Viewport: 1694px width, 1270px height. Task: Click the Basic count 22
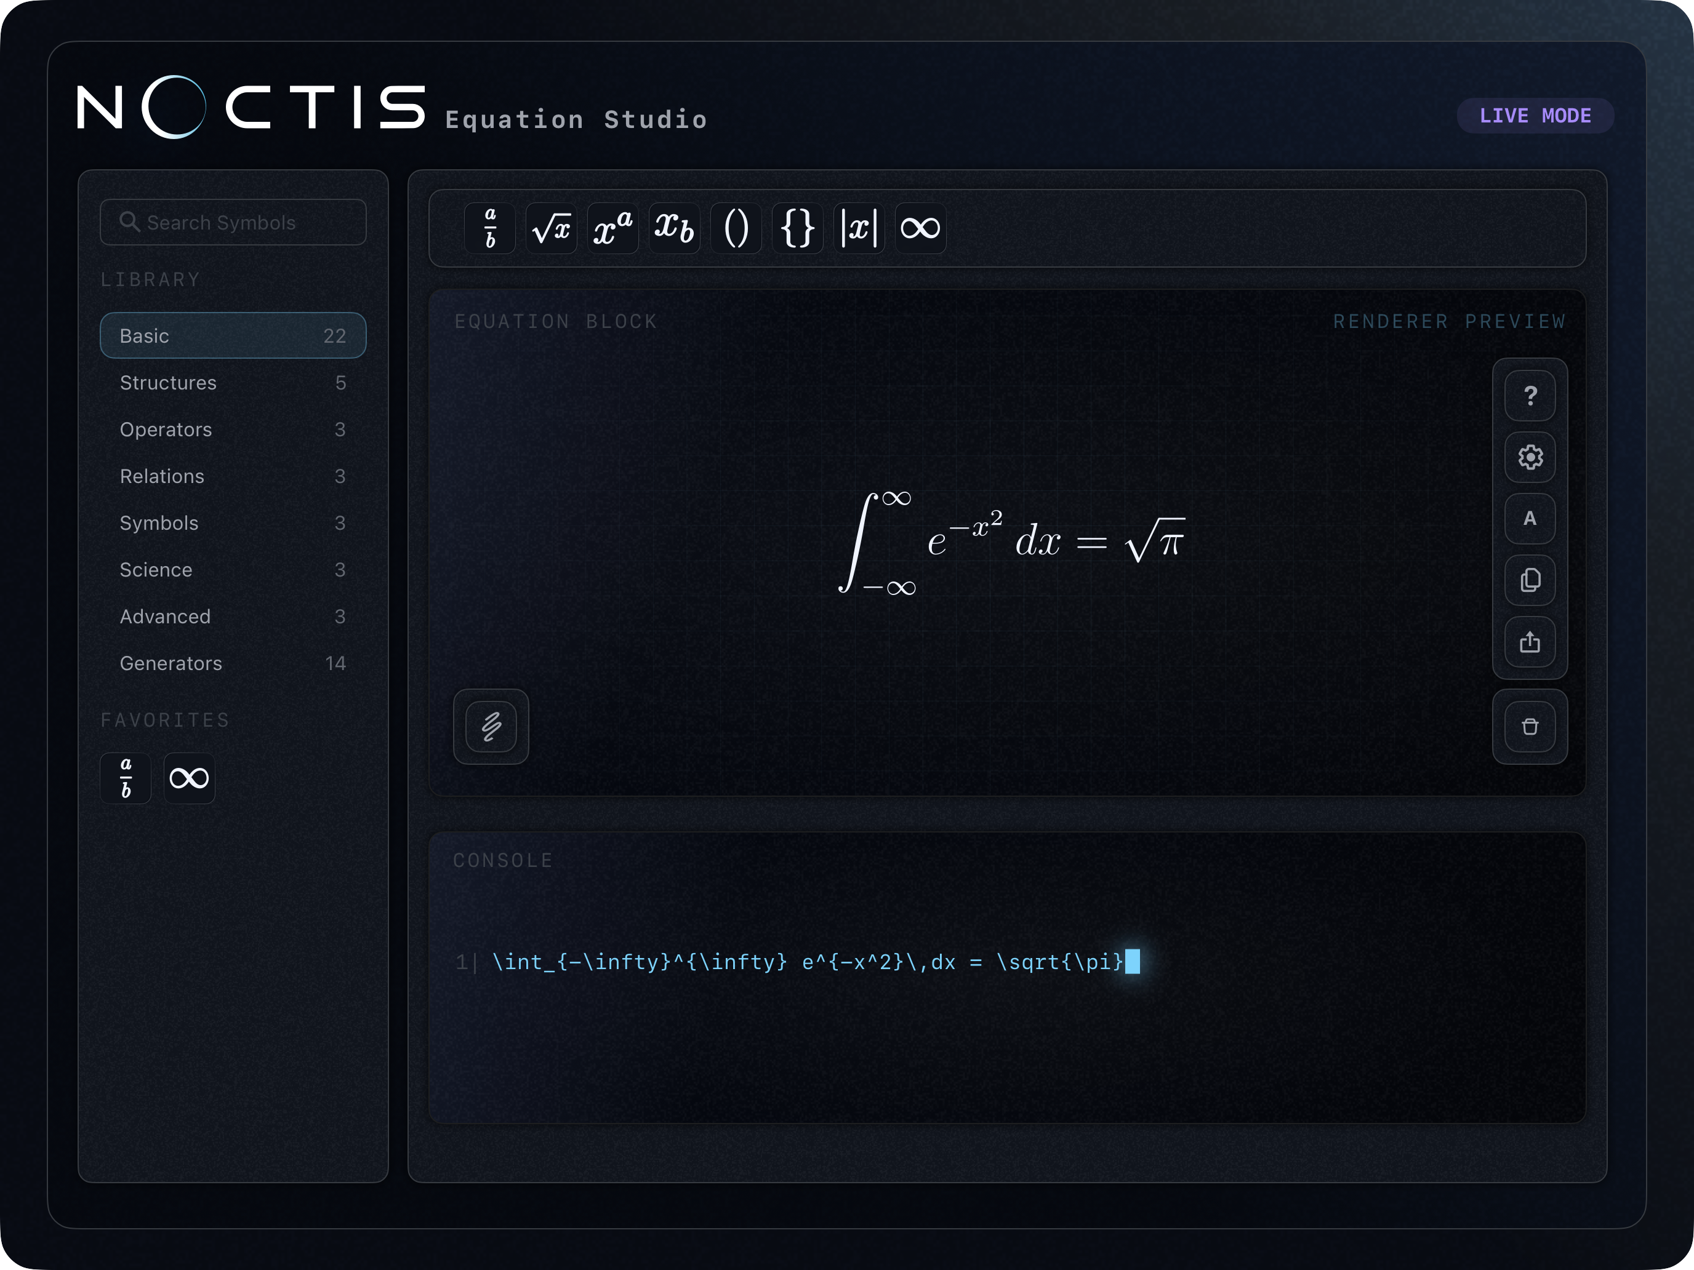[335, 335]
